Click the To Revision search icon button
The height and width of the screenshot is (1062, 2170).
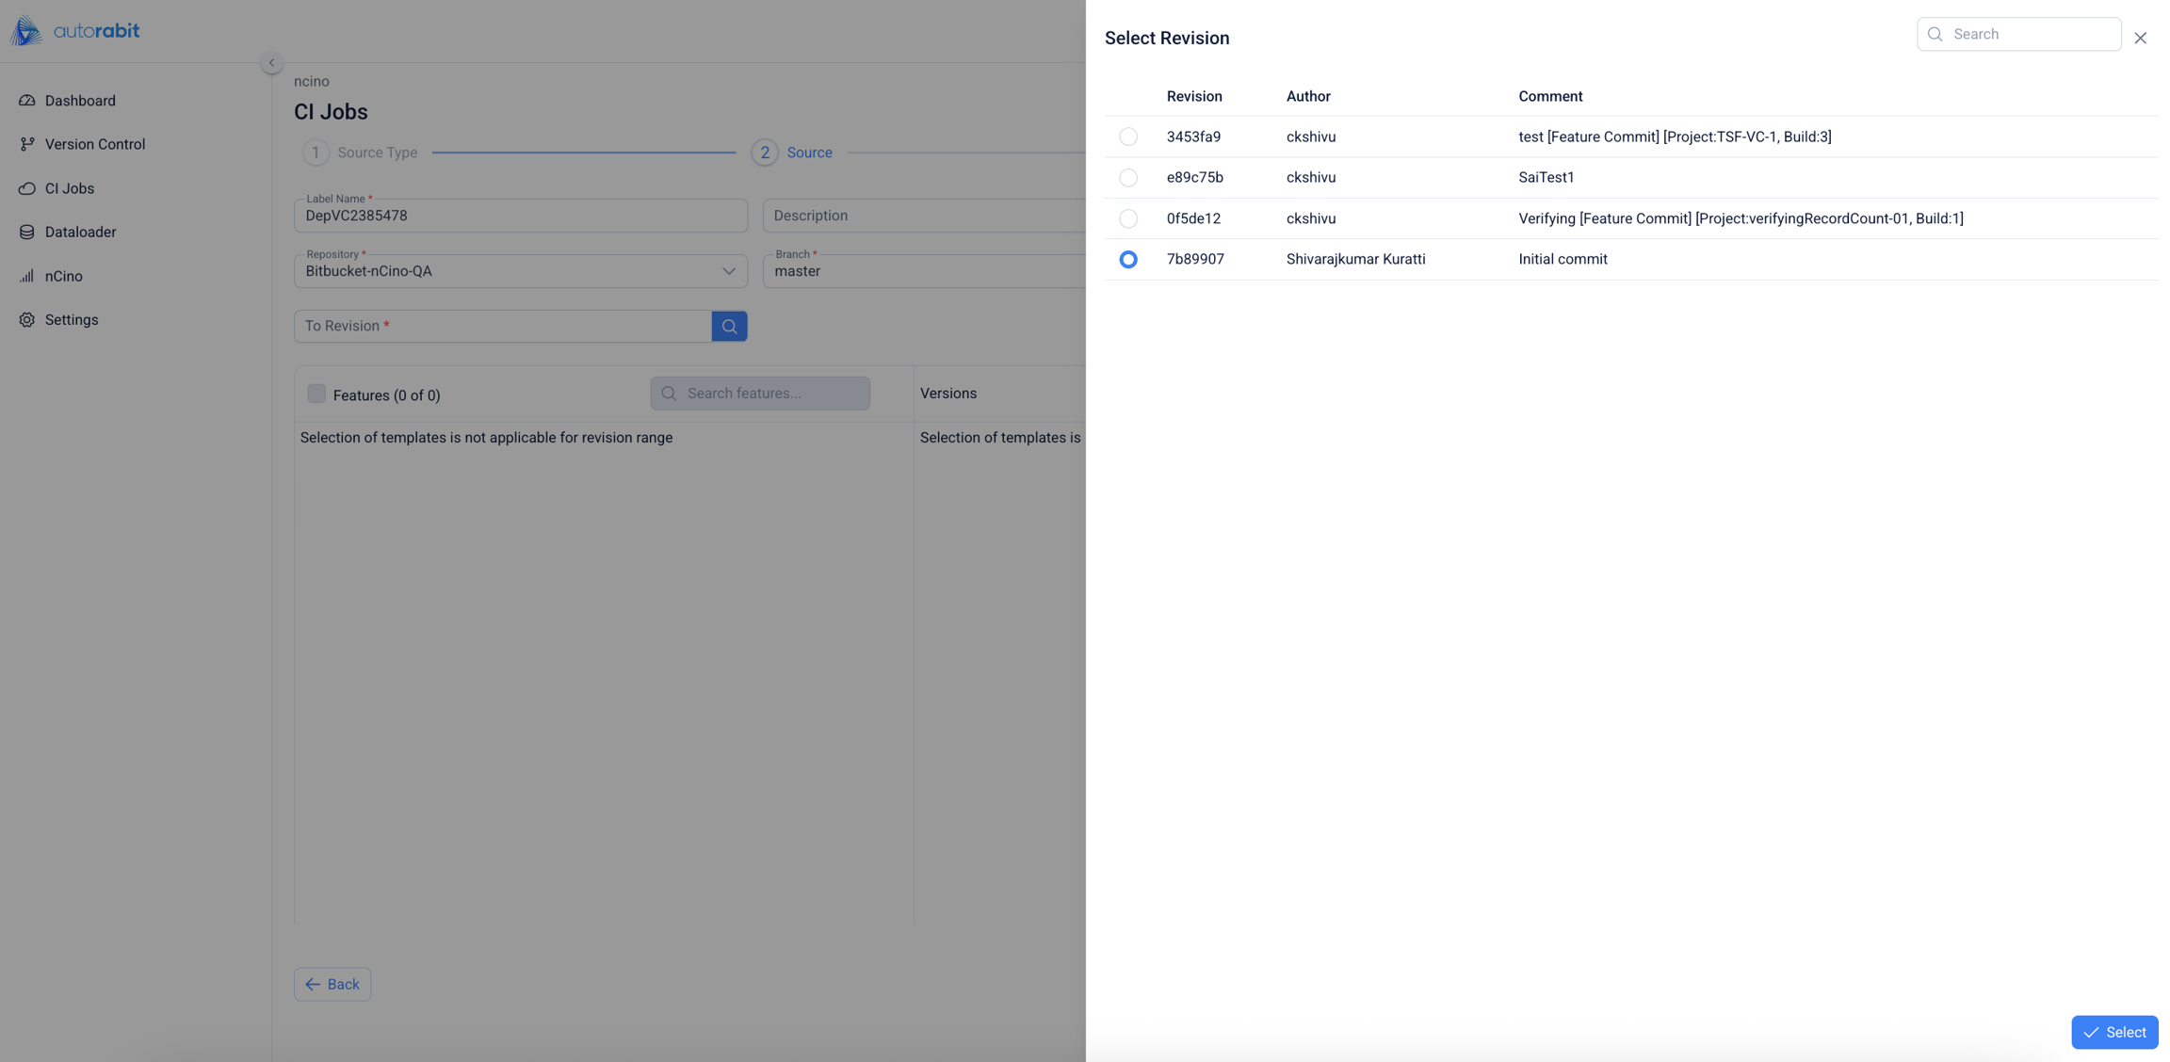point(729,326)
